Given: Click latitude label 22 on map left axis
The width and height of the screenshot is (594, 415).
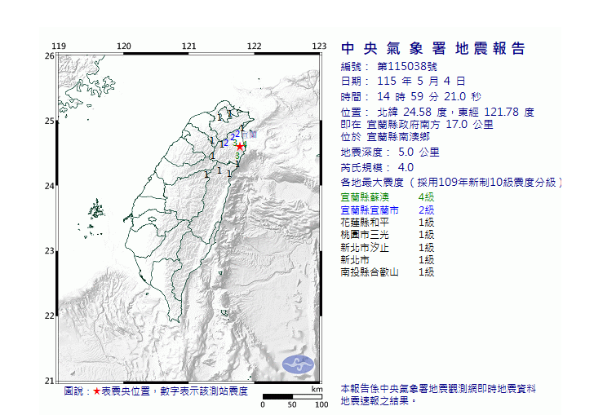Looking at the screenshot, I should point(49,316).
